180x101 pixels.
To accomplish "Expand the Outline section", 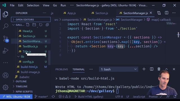I will click(x=19, y=81).
